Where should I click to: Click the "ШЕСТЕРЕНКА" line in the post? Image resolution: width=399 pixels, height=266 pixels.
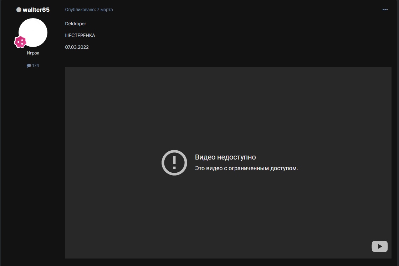80,35
